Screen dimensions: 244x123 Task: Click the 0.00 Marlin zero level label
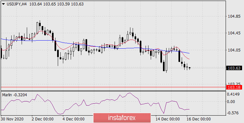pos(231,102)
